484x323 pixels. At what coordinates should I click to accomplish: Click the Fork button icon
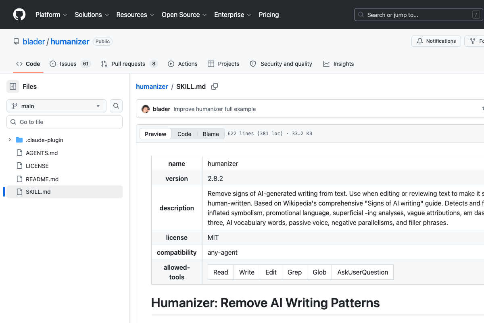[x=473, y=41]
